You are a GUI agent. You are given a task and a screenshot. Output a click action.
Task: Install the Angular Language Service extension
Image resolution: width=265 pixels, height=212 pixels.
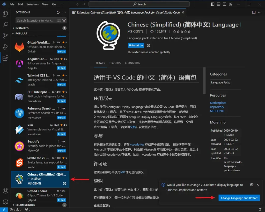click(61, 68)
